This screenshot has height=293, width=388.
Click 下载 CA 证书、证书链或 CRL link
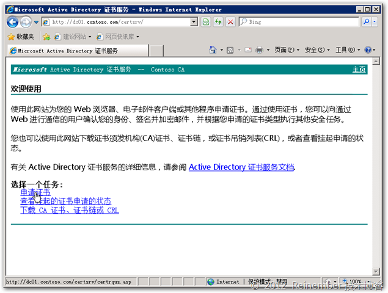70,211
